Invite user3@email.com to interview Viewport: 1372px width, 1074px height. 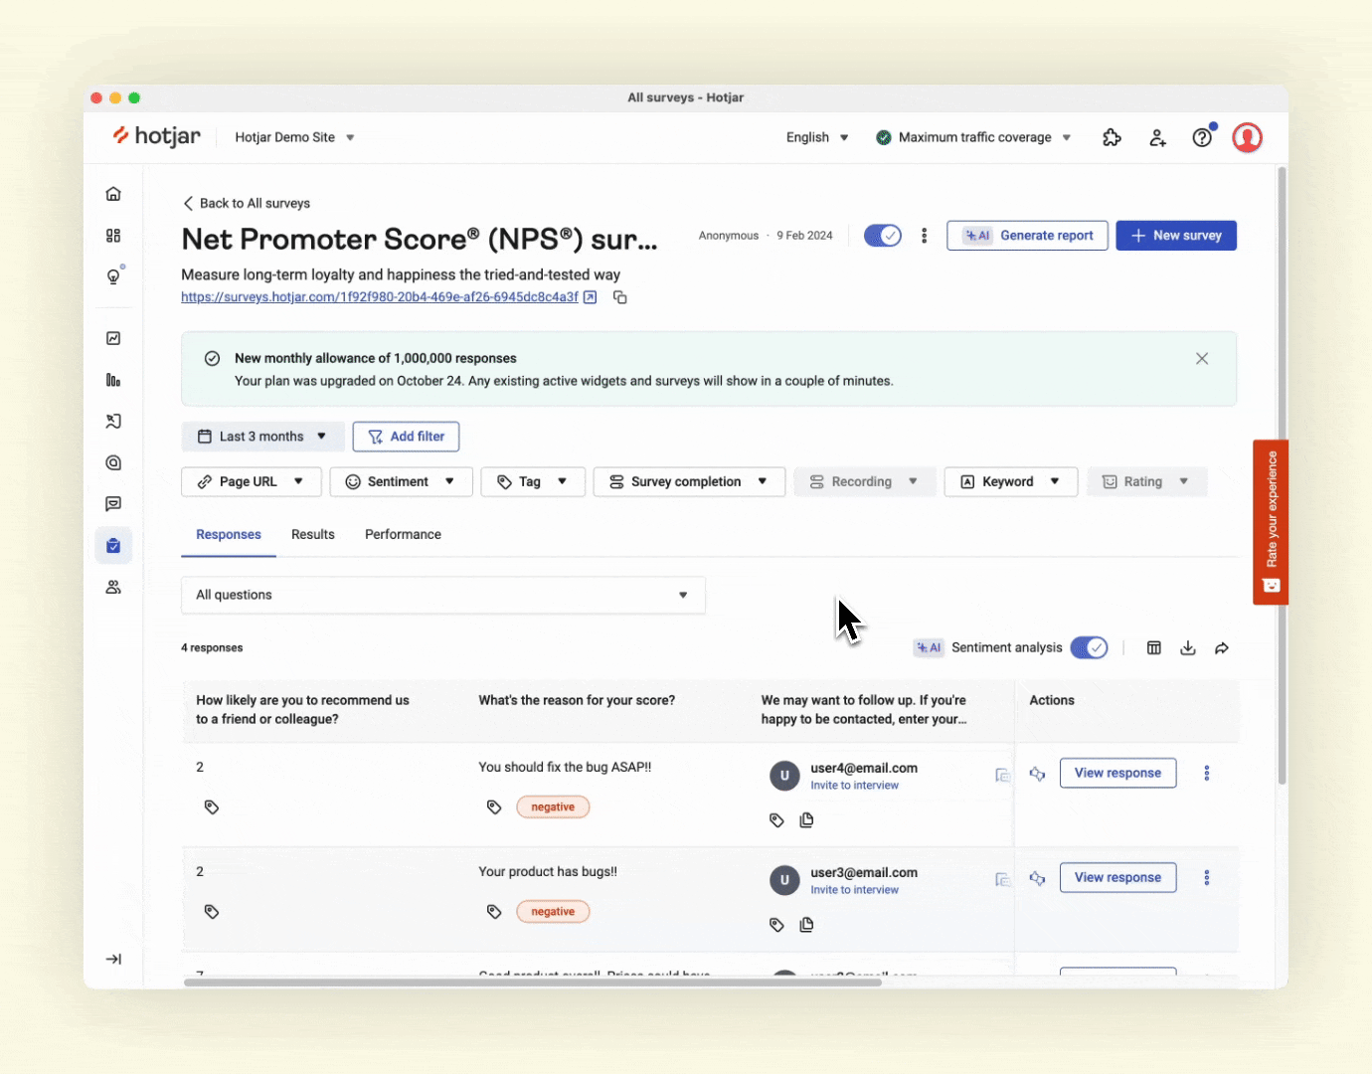point(854,890)
